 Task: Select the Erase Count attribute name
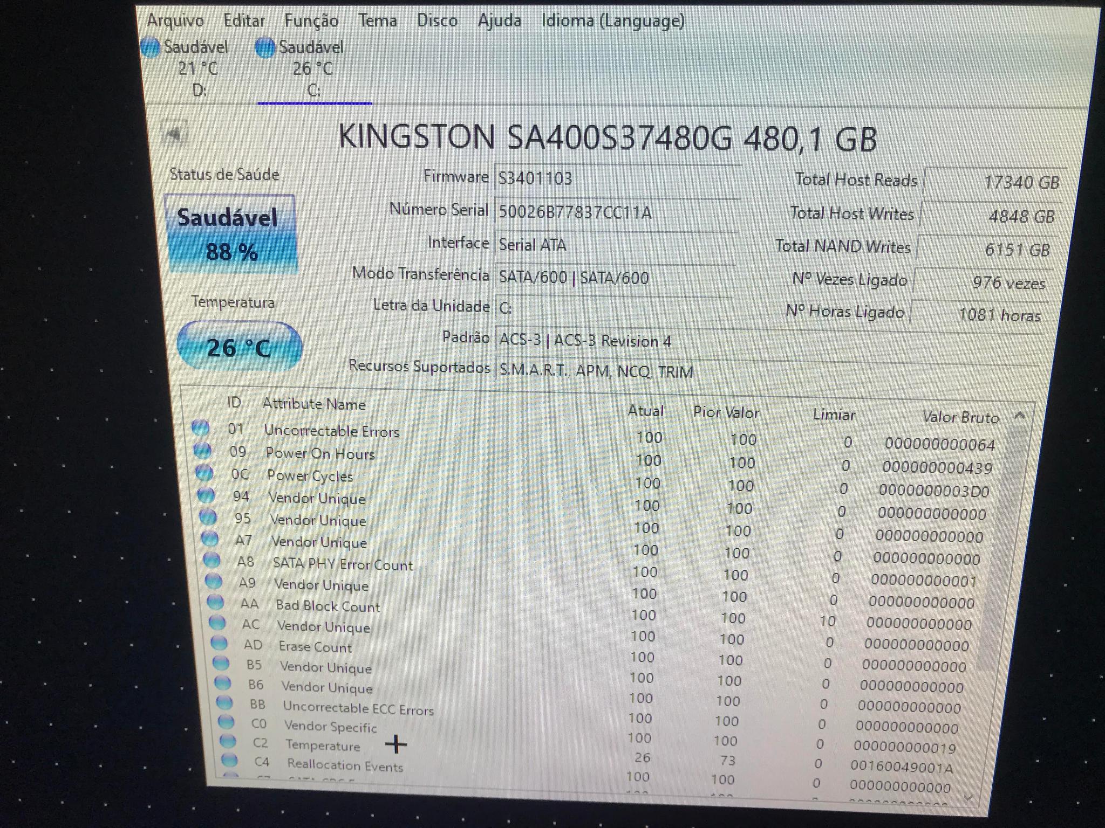315,646
